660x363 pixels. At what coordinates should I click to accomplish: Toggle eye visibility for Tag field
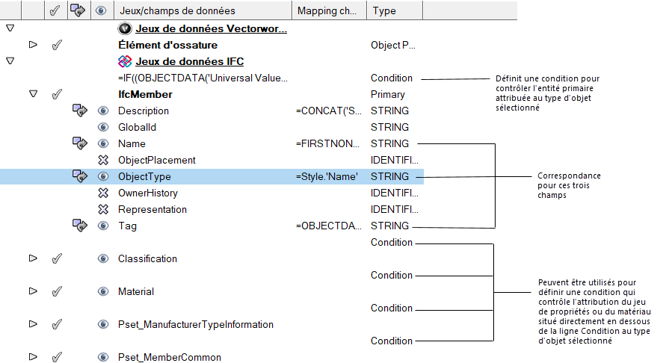point(103,226)
